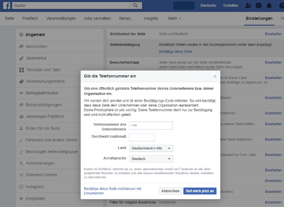The height and width of the screenshot is (207, 284).
Task: Select Instagram in settings sidebar
Action: (48, 187)
